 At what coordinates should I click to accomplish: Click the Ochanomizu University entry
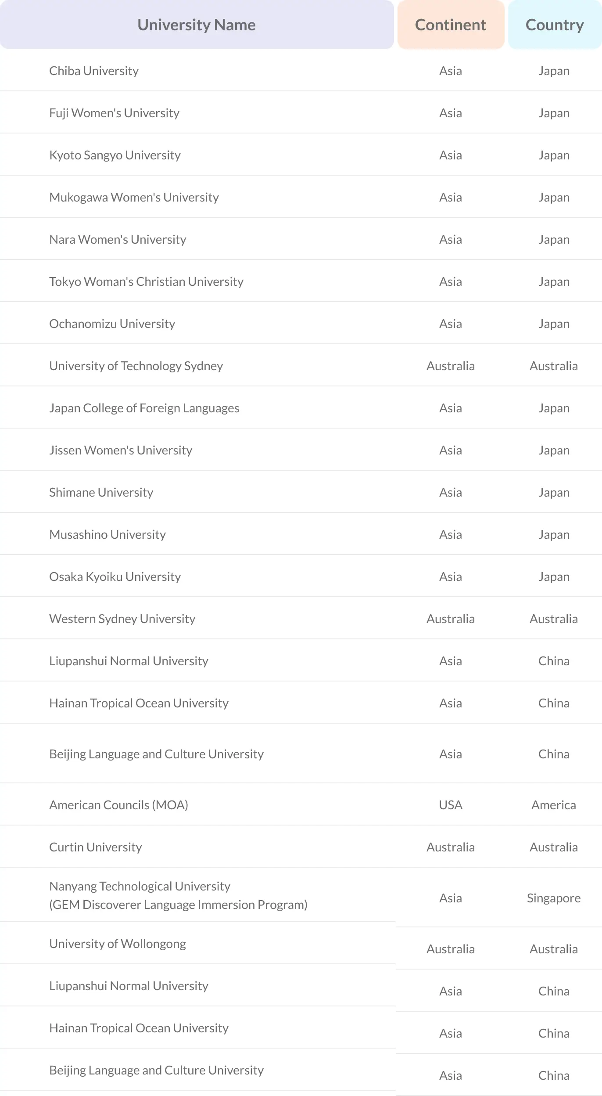112,324
